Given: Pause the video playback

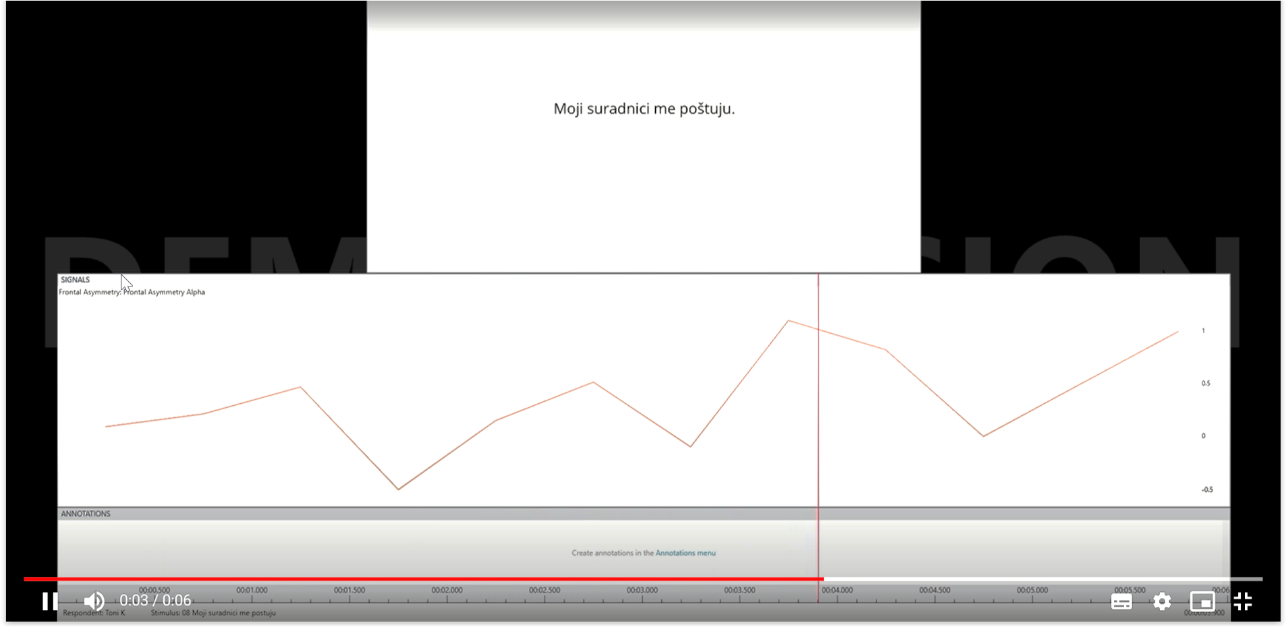Looking at the screenshot, I should click(x=50, y=601).
